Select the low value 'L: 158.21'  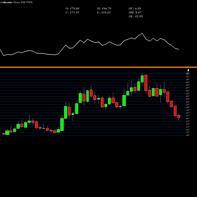tap(104, 13)
